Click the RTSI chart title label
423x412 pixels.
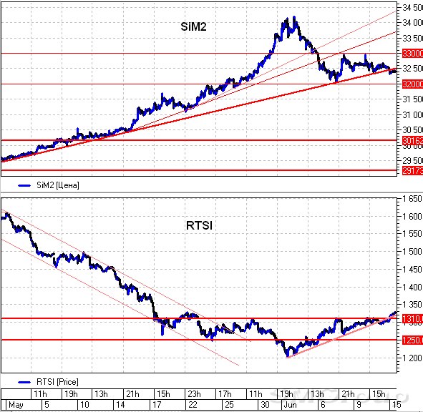[x=199, y=225]
